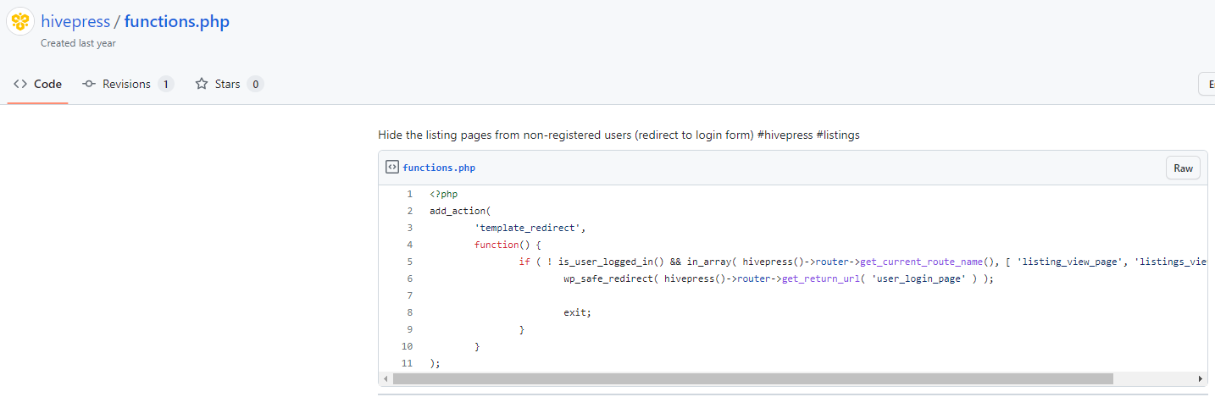Open the Revisions tab

click(x=128, y=84)
